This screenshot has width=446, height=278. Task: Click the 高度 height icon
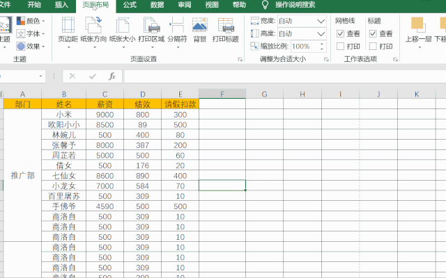pos(254,33)
